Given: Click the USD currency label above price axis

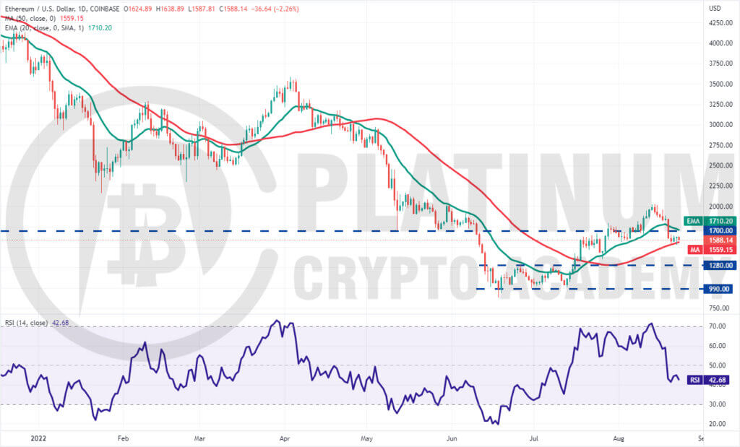Looking at the screenshot, I should point(715,9).
